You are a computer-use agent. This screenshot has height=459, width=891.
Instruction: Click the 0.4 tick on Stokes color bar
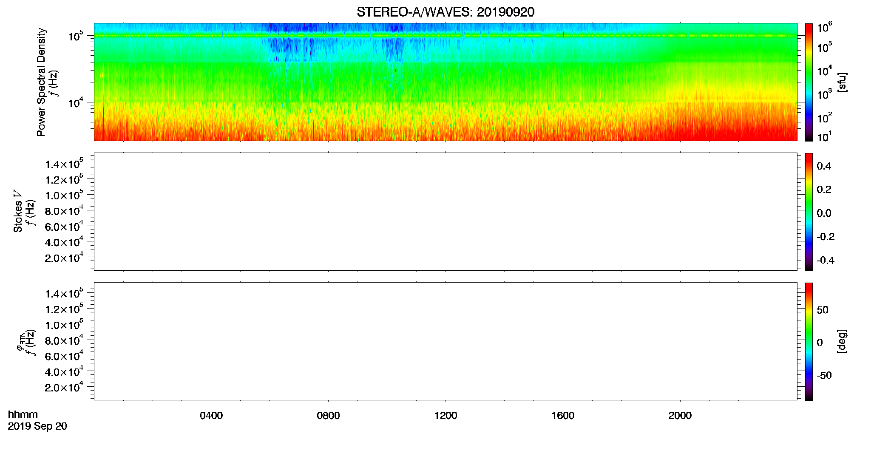coord(824,166)
